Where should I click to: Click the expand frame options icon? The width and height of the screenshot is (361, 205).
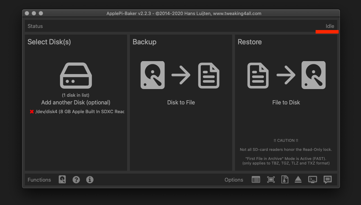(x=271, y=180)
